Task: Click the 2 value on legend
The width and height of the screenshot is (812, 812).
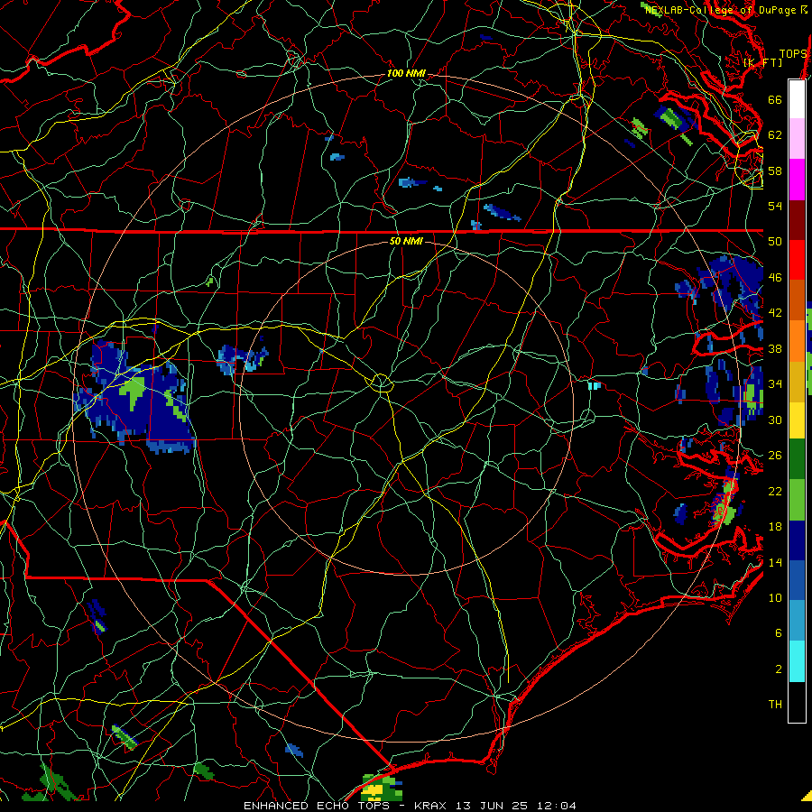Action: pos(779,669)
